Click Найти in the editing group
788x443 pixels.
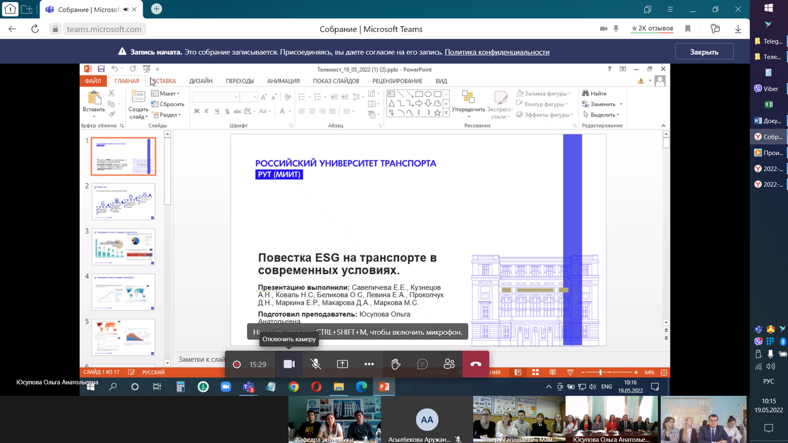coord(594,93)
